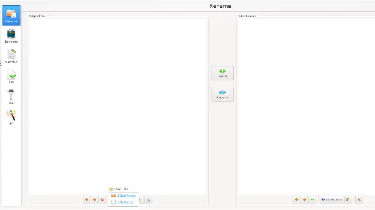The height and width of the screenshot is (210, 375).
Task: Click the blue arrow Rename button
Action: click(222, 94)
